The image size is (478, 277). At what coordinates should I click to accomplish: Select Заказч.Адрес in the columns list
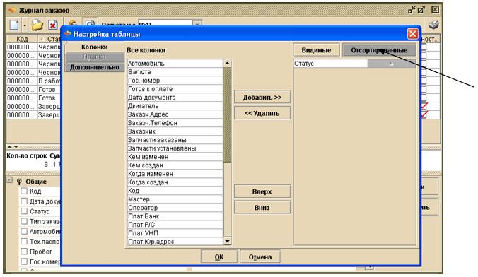coord(175,114)
